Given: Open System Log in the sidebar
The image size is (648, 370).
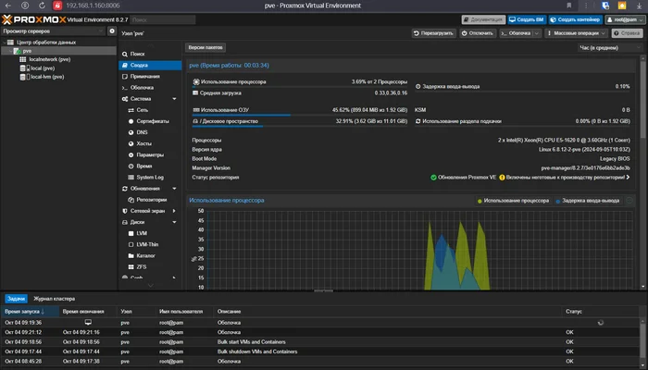Looking at the screenshot, I should (x=149, y=177).
